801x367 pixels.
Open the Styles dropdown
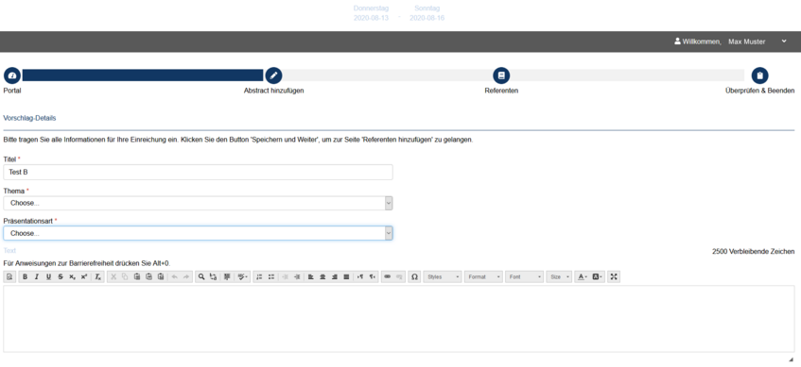click(x=443, y=276)
